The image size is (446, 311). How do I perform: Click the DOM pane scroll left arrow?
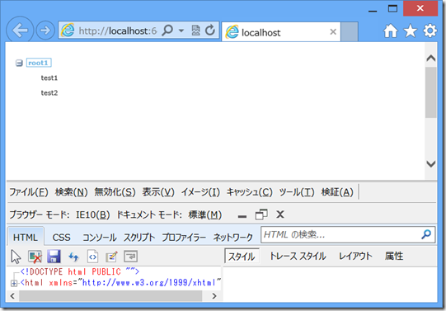12,296
